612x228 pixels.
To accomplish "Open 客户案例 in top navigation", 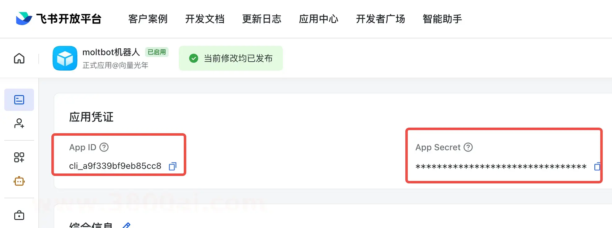I will [148, 19].
